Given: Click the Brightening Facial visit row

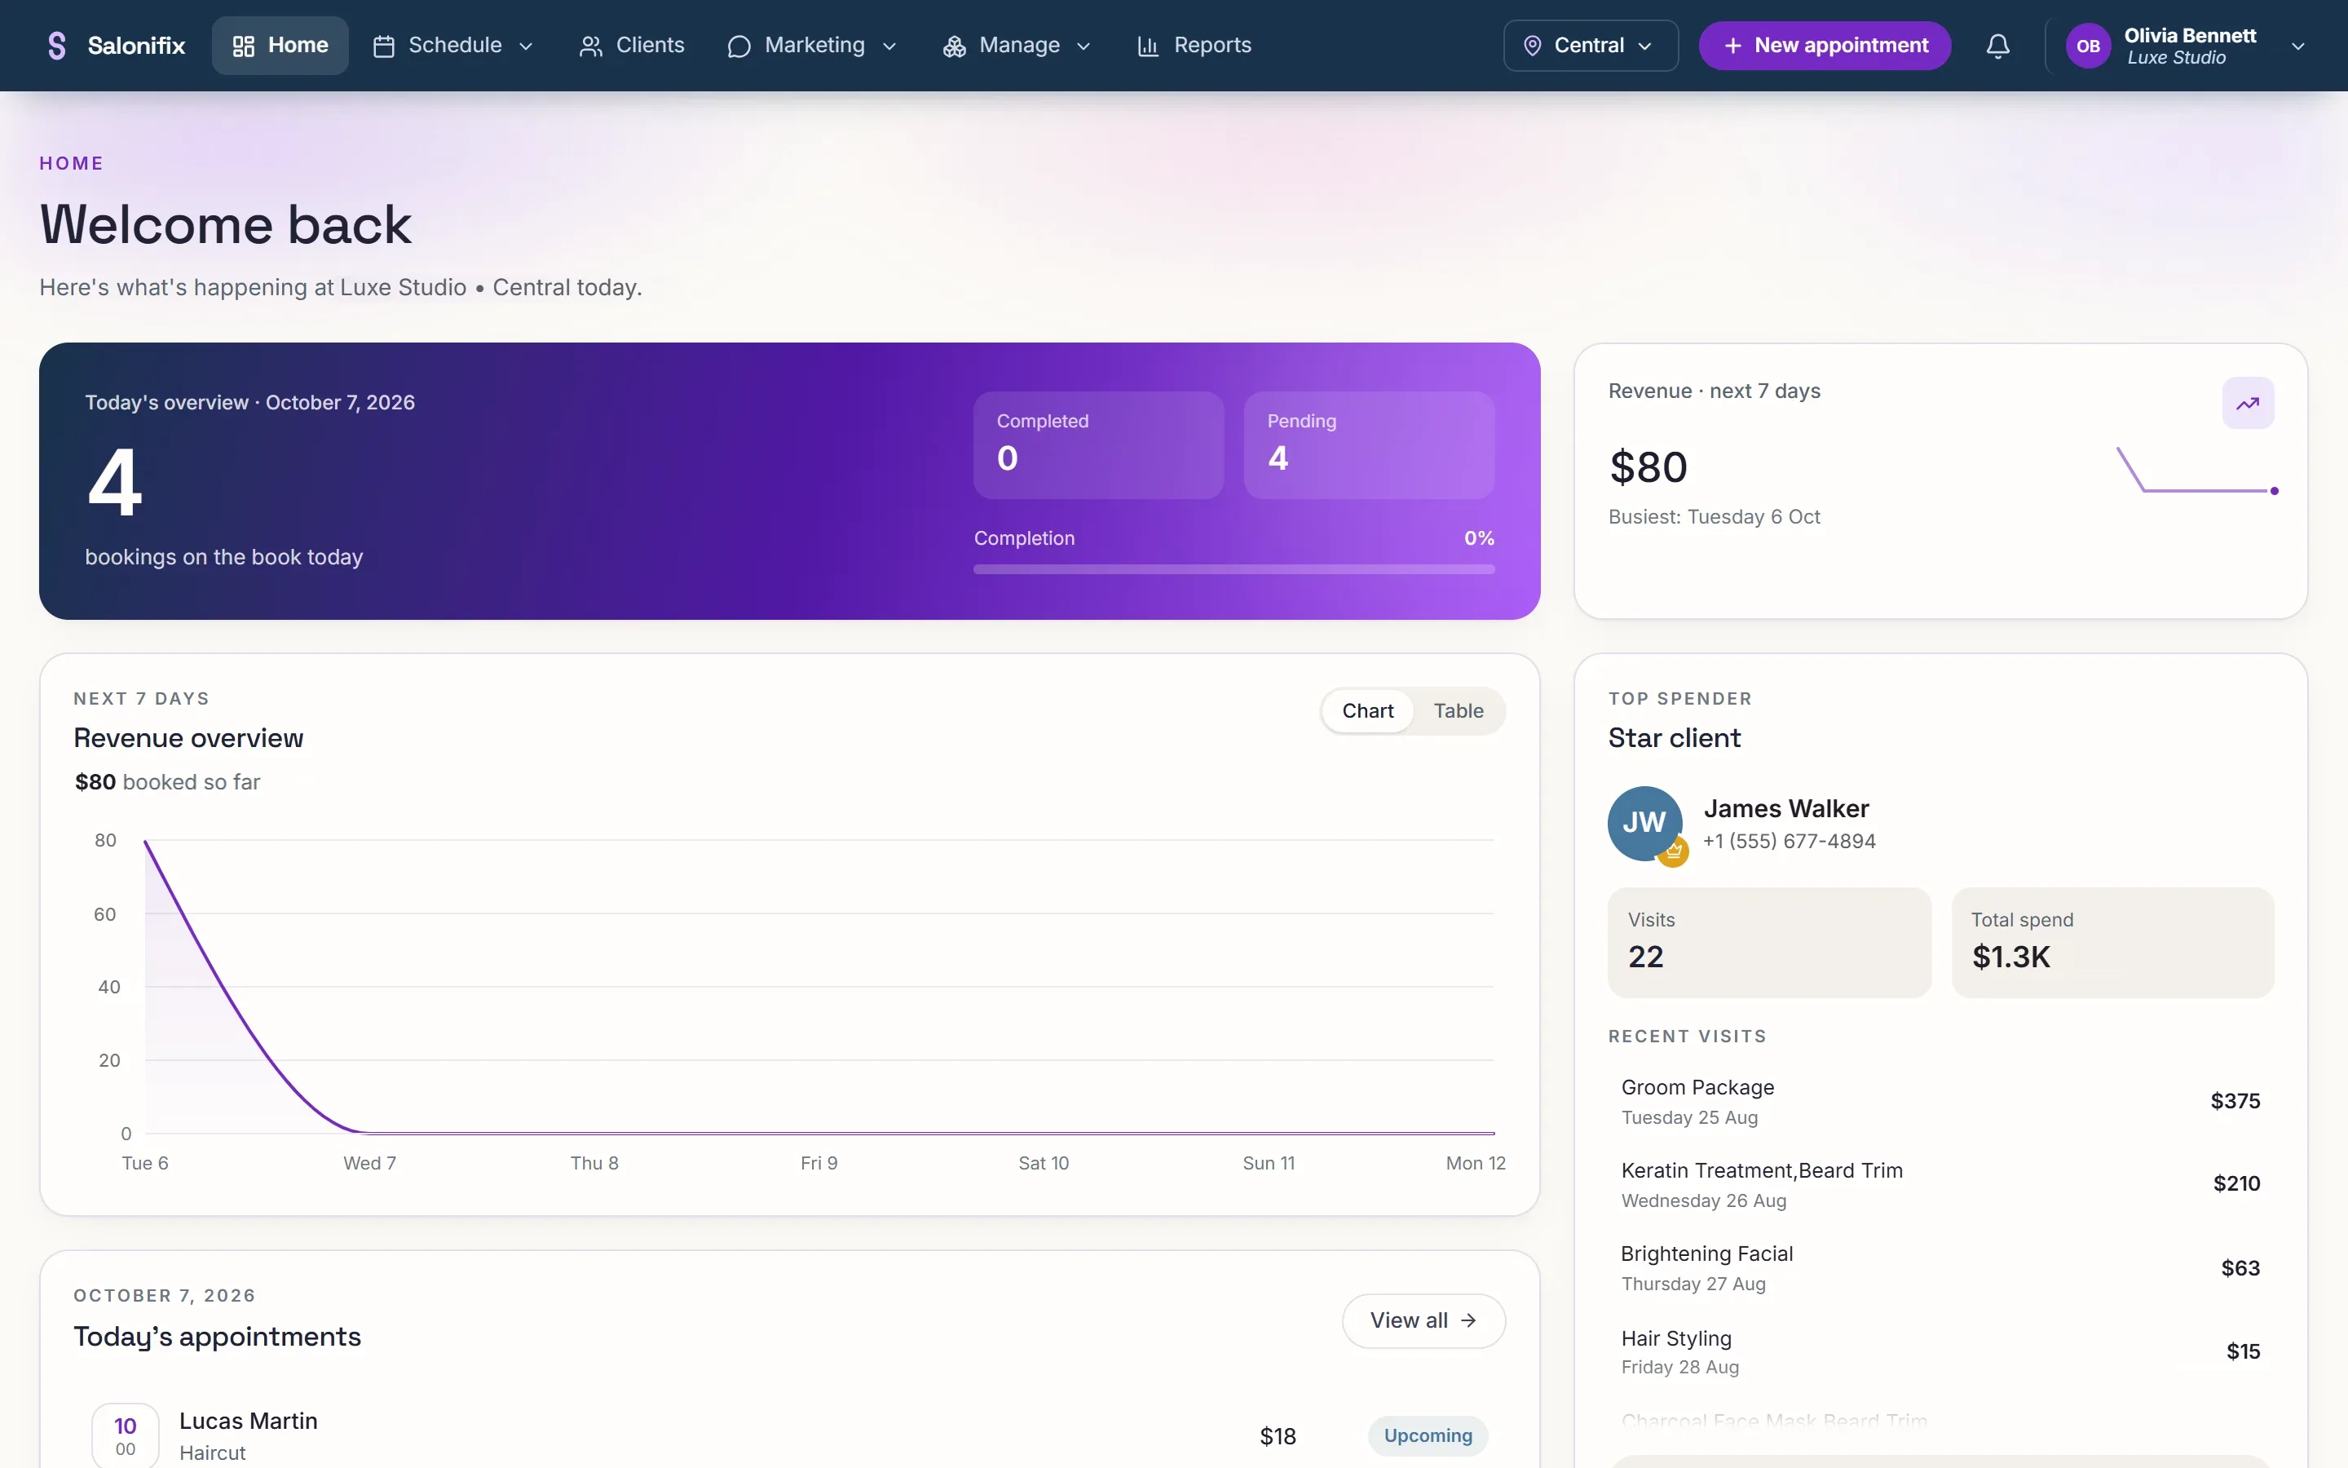Looking at the screenshot, I should (1940, 1267).
